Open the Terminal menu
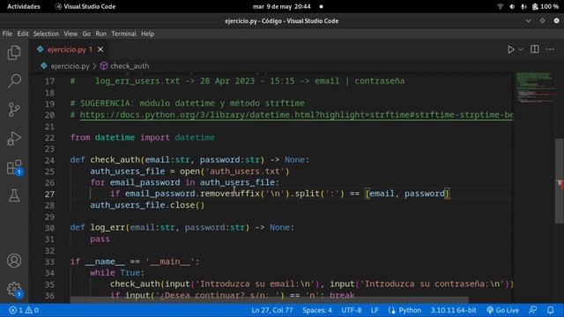The width and height of the screenshot is (564, 317). (x=123, y=33)
